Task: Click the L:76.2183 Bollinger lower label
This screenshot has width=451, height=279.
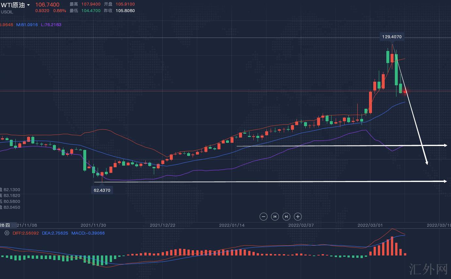Action: click(51, 25)
